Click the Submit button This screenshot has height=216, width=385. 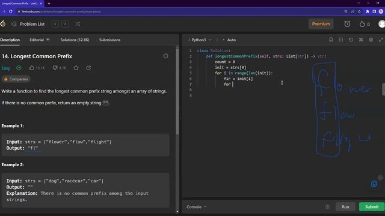pos(372,207)
